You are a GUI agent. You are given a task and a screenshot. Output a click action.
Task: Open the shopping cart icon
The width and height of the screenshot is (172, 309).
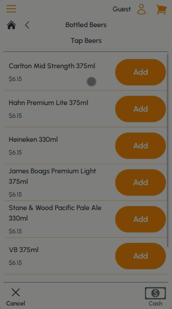tap(162, 10)
